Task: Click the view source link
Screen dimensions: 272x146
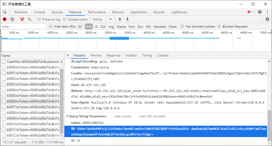Action: [123, 116]
